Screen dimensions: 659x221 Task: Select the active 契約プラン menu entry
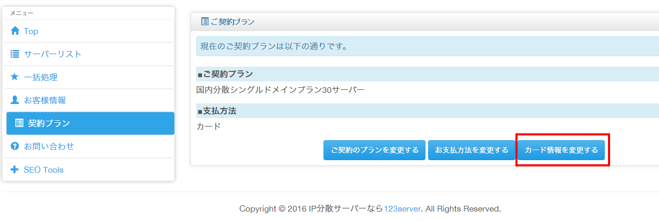[48, 123]
